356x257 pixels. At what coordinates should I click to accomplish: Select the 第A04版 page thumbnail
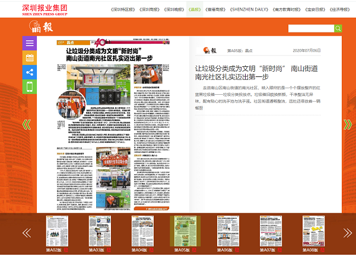(139, 232)
